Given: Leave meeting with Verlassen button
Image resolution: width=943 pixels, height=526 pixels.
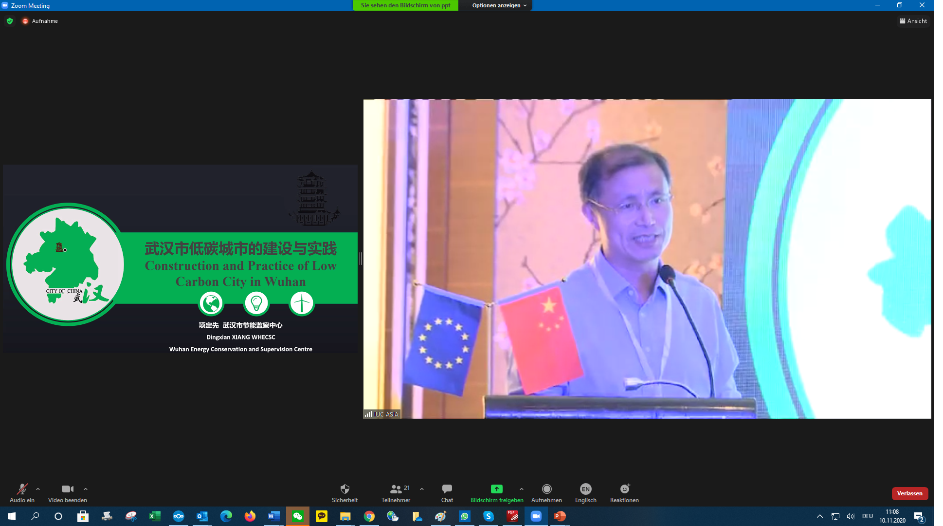Looking at the screenshot, I should (x=909, y=493).
